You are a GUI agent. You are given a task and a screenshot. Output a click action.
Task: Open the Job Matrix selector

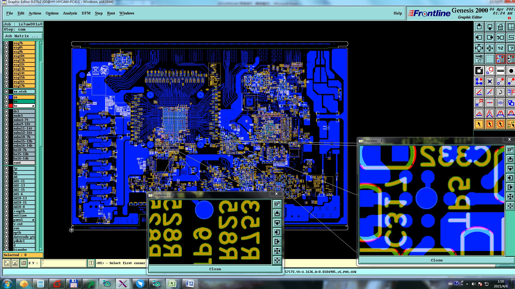(23, 36)
